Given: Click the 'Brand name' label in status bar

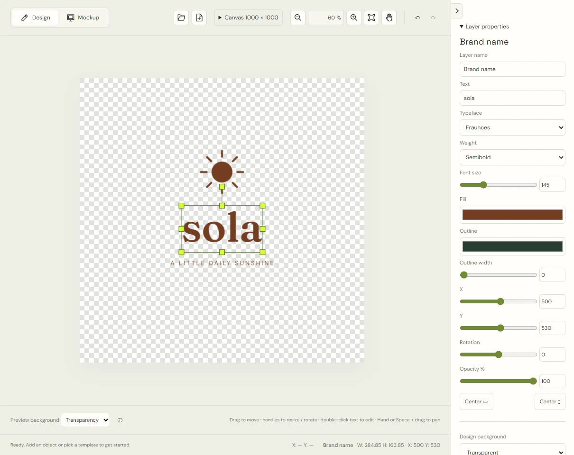Looking at the screenshot, I should 338,445.
